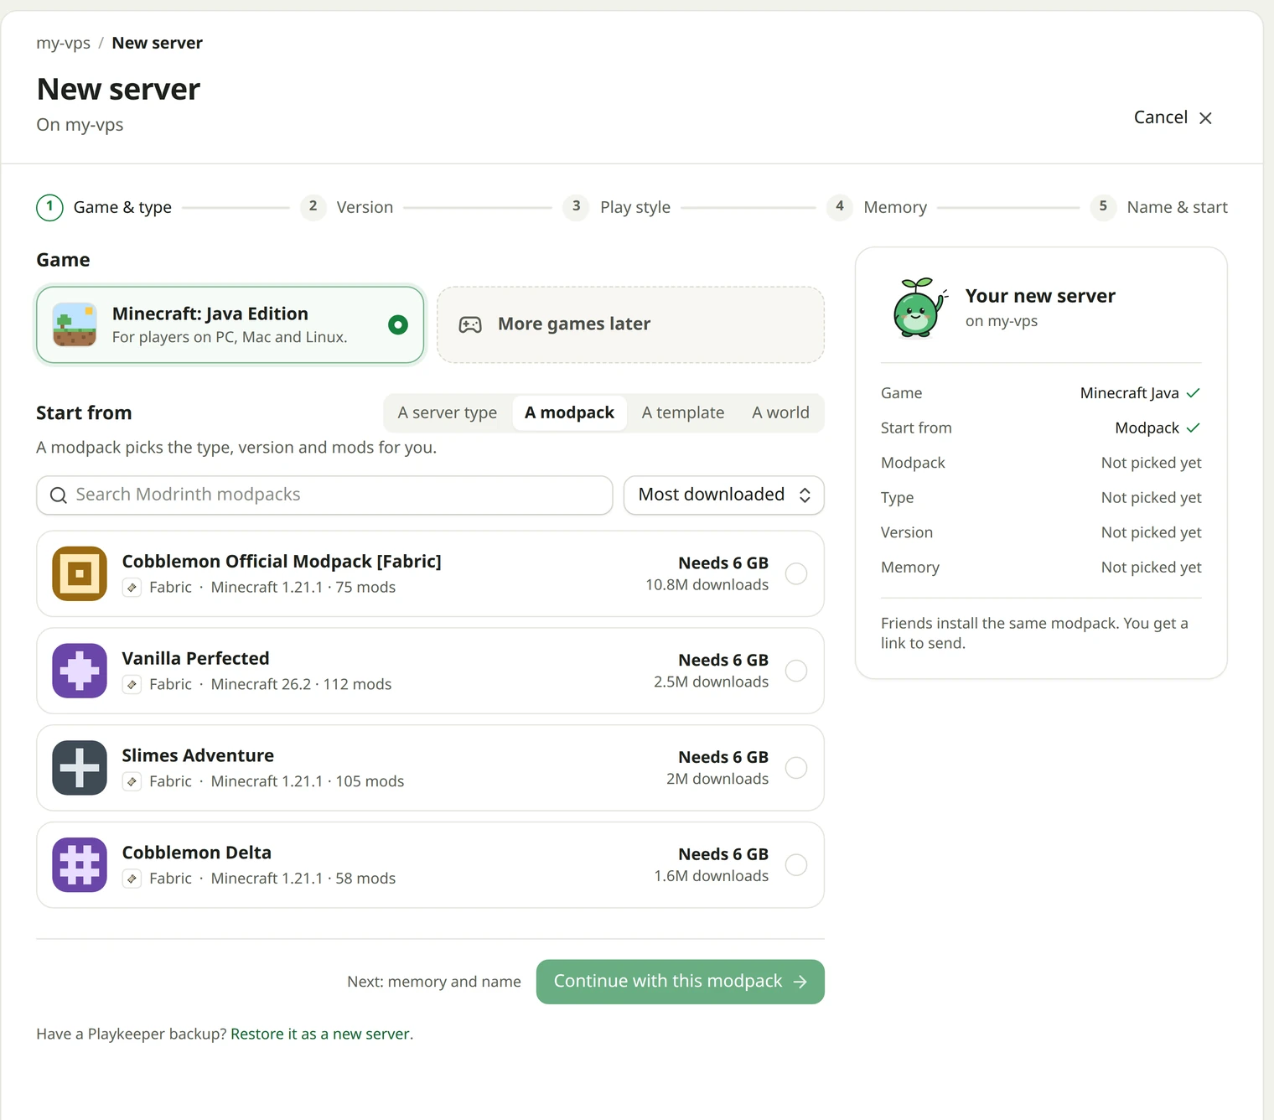Click Minecraft: Java Edition card title
Screen dimensions: 1274x1120
(x=210, y=314)
